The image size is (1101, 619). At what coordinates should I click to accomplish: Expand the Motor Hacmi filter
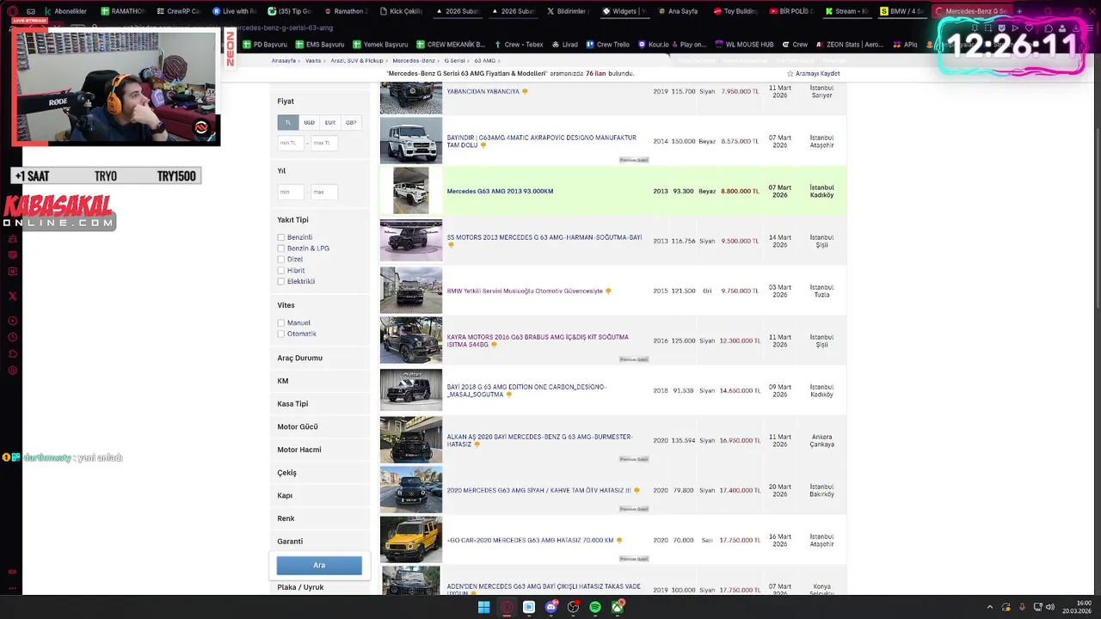pos(319,450)
